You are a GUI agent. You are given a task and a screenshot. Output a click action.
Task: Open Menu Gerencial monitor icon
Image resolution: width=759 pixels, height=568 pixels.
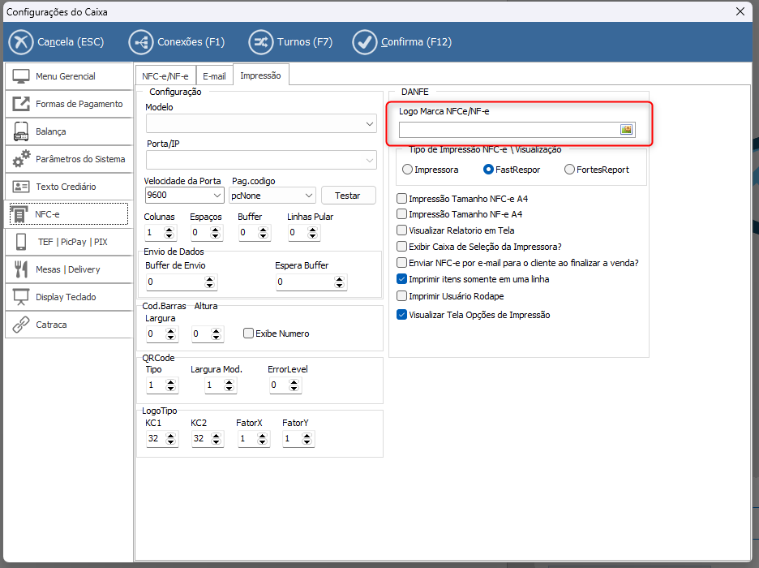[21, 76]
